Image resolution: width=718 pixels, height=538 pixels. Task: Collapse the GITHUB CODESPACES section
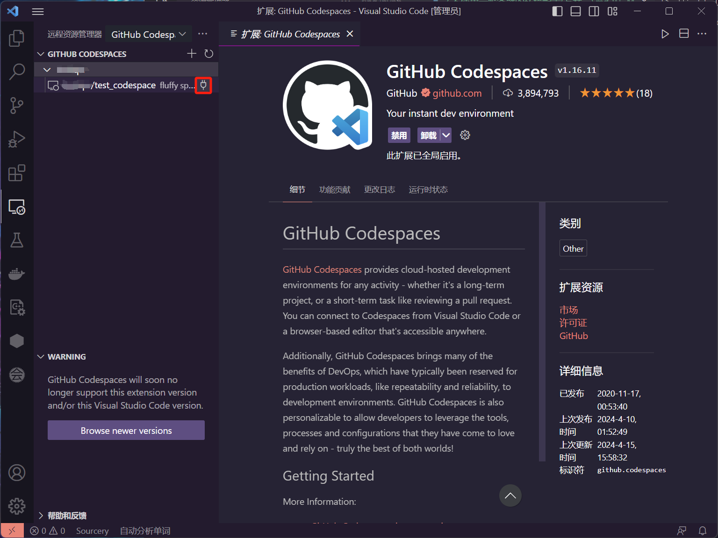(41, 54)
